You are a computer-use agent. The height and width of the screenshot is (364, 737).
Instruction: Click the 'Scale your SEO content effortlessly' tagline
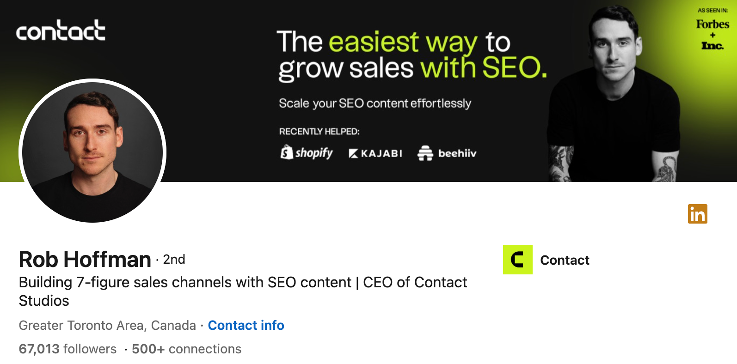coord(375,103)
